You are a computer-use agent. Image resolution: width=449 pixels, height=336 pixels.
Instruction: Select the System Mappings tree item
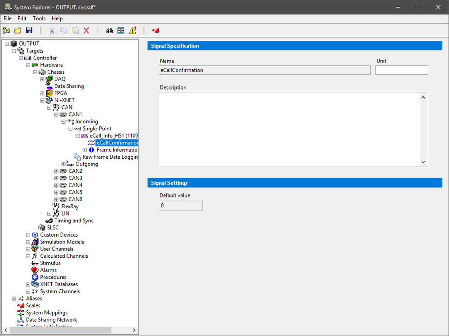pos(47,313)
